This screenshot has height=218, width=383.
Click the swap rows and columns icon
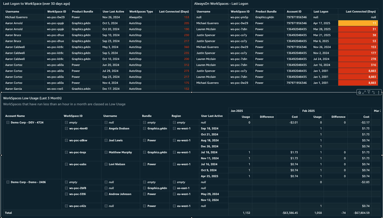click(x=374, y=92)
